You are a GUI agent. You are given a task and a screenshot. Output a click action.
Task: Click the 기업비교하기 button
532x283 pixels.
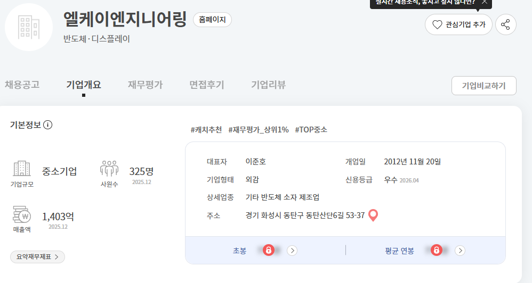pos(484,86)
